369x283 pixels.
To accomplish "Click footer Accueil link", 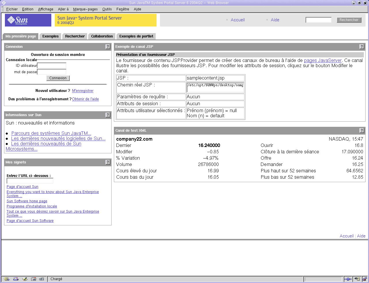I will coord(347,236).
